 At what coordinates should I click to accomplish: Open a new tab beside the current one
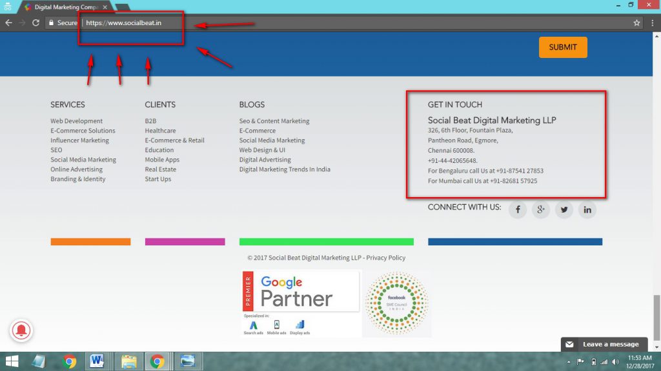(122, 7)
